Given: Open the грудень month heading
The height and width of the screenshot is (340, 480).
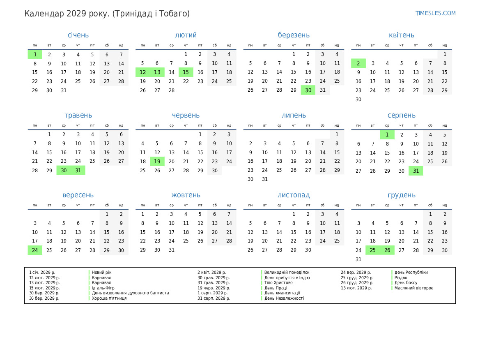Looking at the screenshot, I should [401, 195].
